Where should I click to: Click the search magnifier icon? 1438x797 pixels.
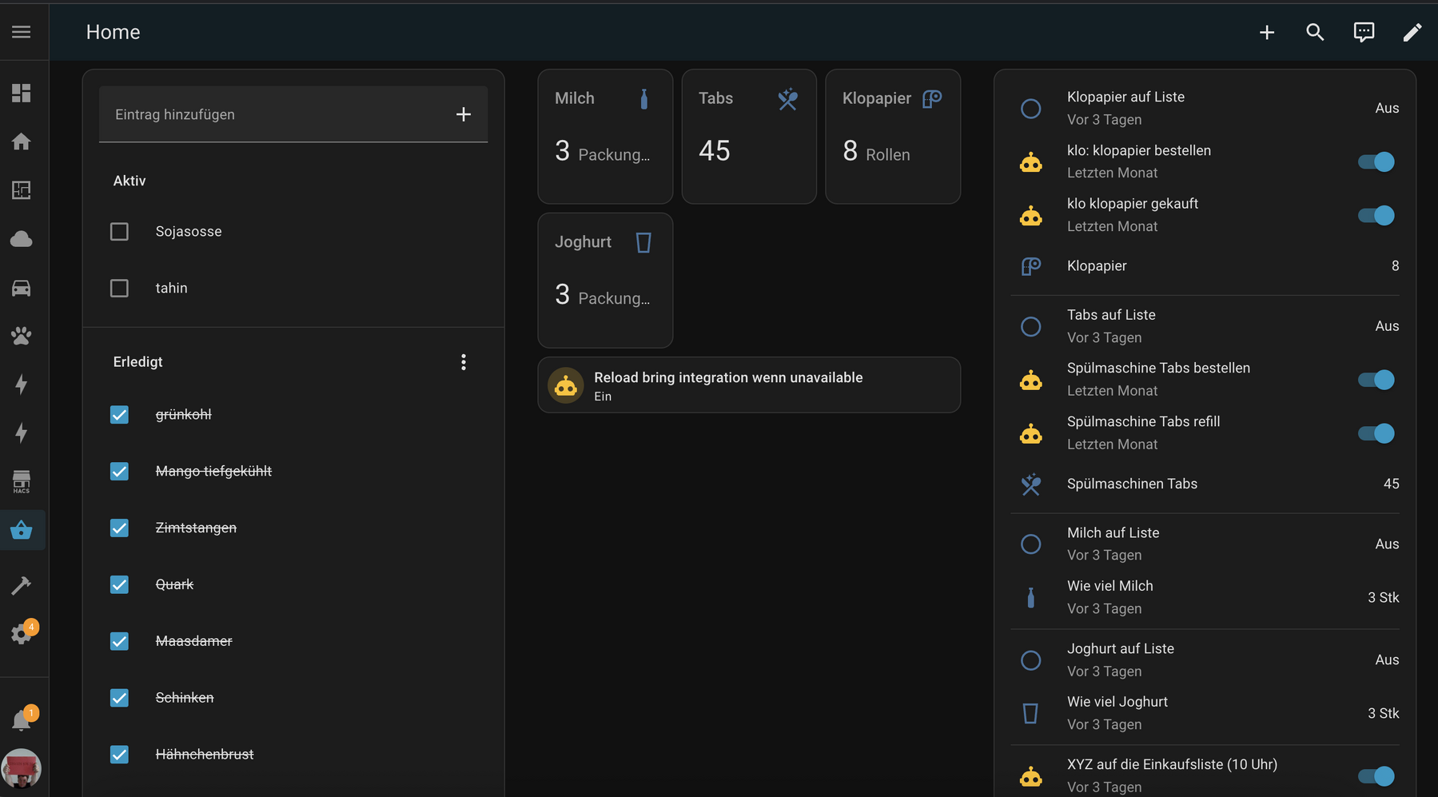tap(1315, 32)
